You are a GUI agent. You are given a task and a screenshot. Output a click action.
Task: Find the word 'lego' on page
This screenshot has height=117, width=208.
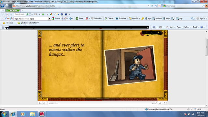pos(148,19)
